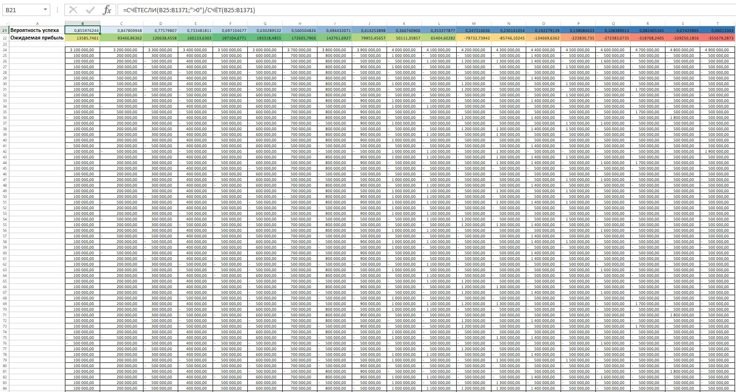Select column M header

(x=474, y=24)
